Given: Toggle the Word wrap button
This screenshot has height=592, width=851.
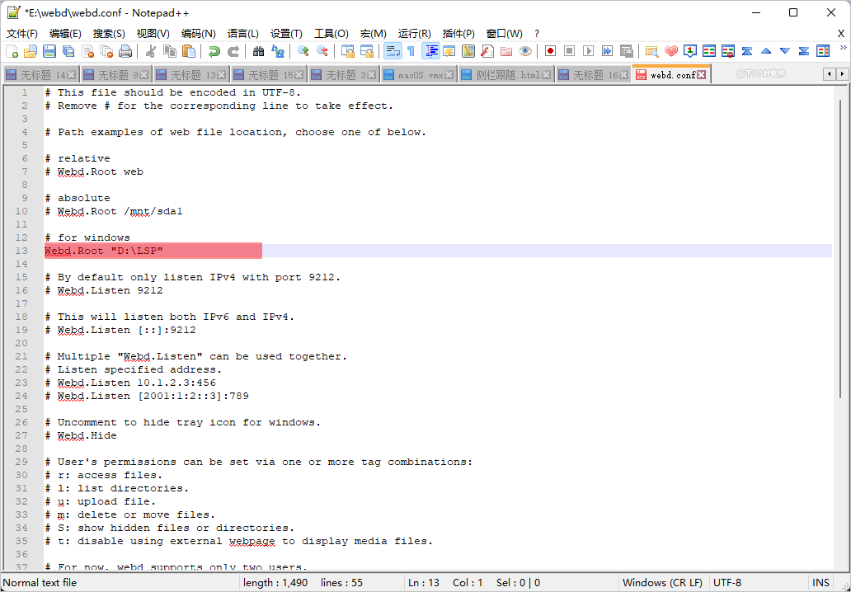Looking at the screenshot, I should pos(393,52).
